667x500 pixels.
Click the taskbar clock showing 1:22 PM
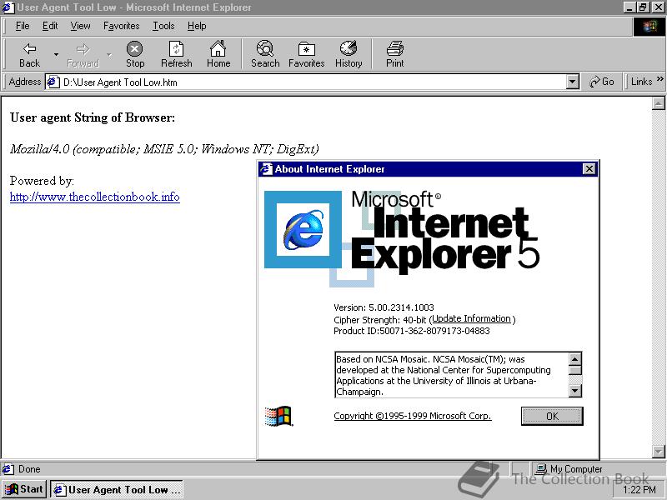tap(639, 490)
